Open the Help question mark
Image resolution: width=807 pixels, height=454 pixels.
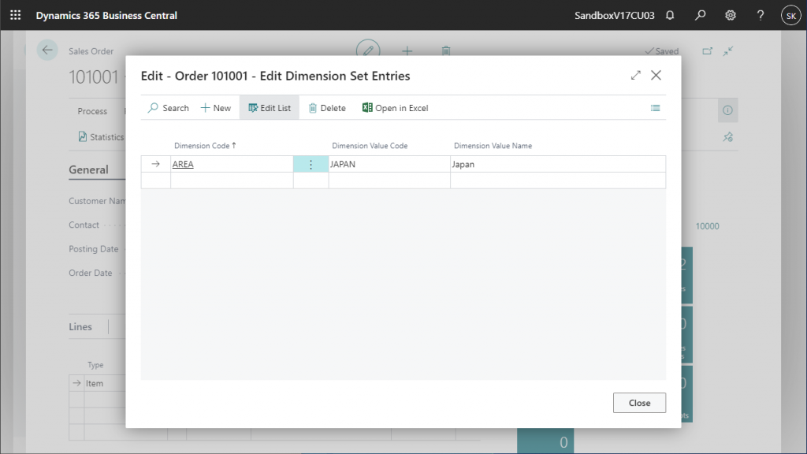(761, 15)
